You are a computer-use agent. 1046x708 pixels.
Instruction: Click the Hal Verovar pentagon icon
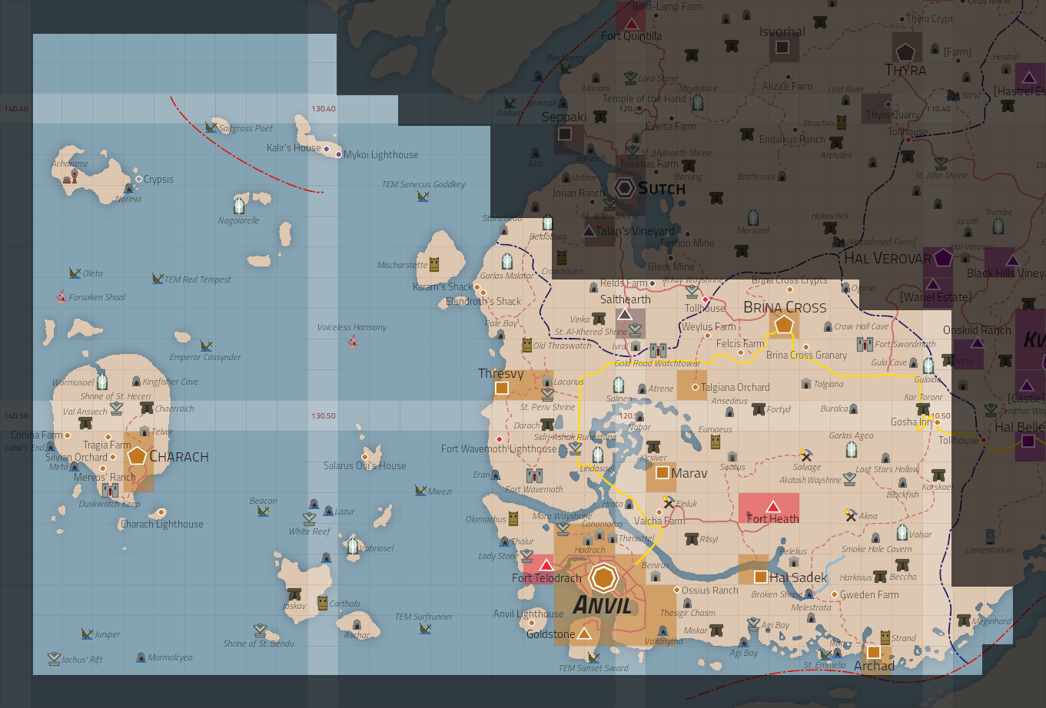(x=943, y=258)
